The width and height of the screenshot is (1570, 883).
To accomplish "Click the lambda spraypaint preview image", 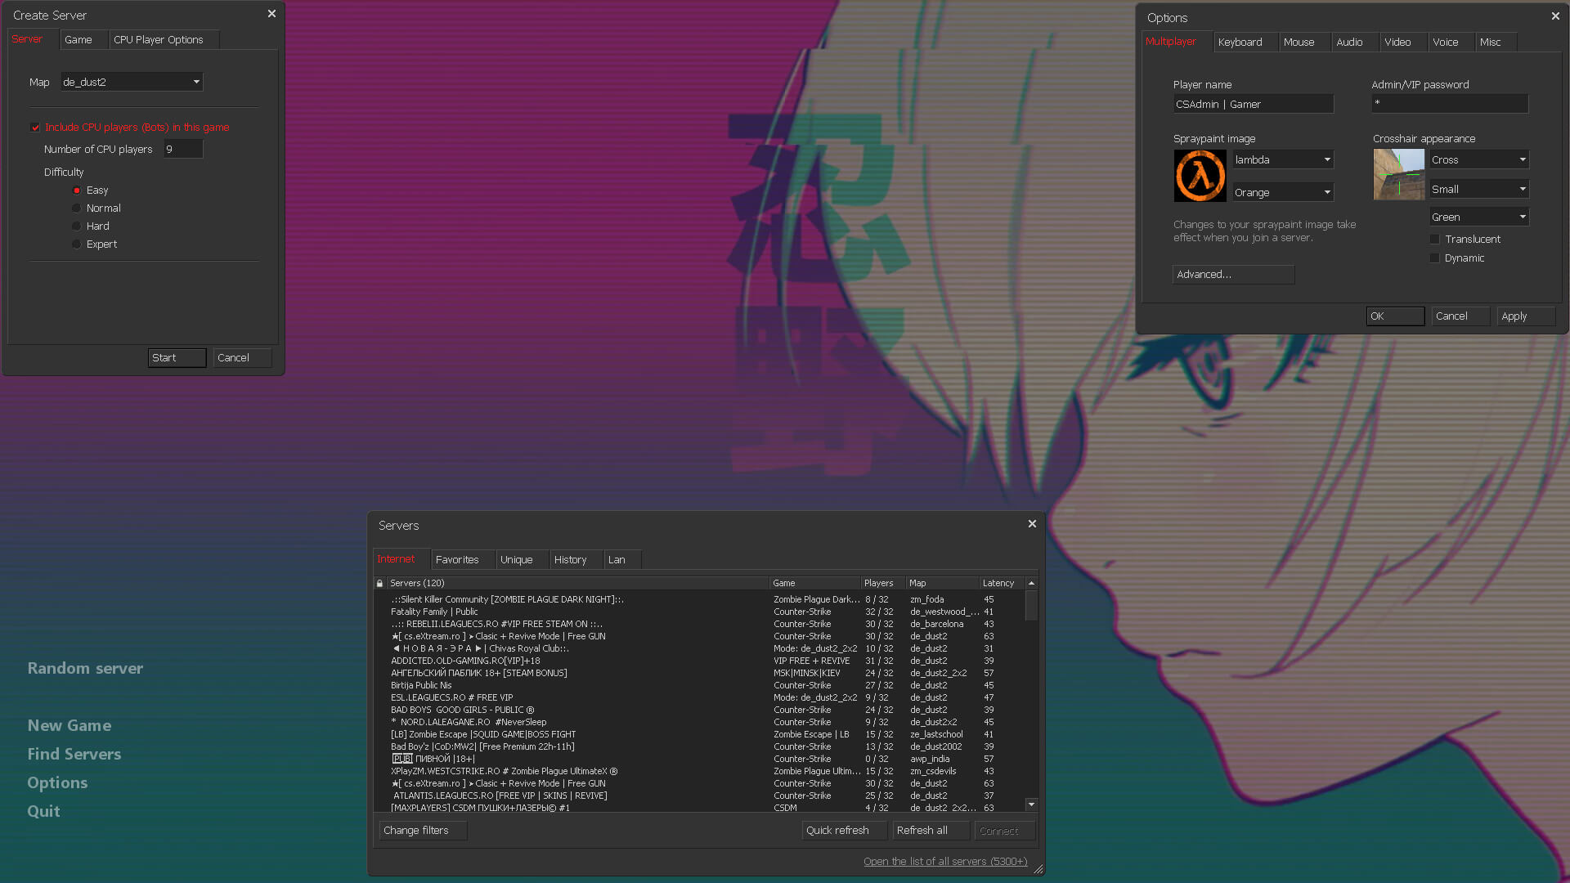I will [1200, 176].
